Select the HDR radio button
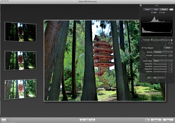This screenshot has height=123, width=175. pos(152,13)
